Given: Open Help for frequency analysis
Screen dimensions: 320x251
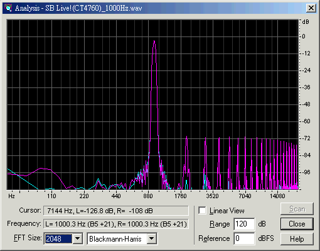Looking at the screenshot, I should pyautogui.click(x=297, y=239).
